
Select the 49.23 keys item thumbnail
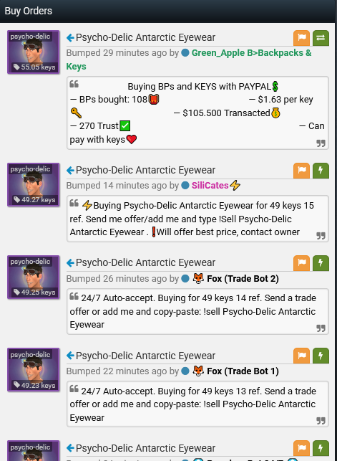34,370
